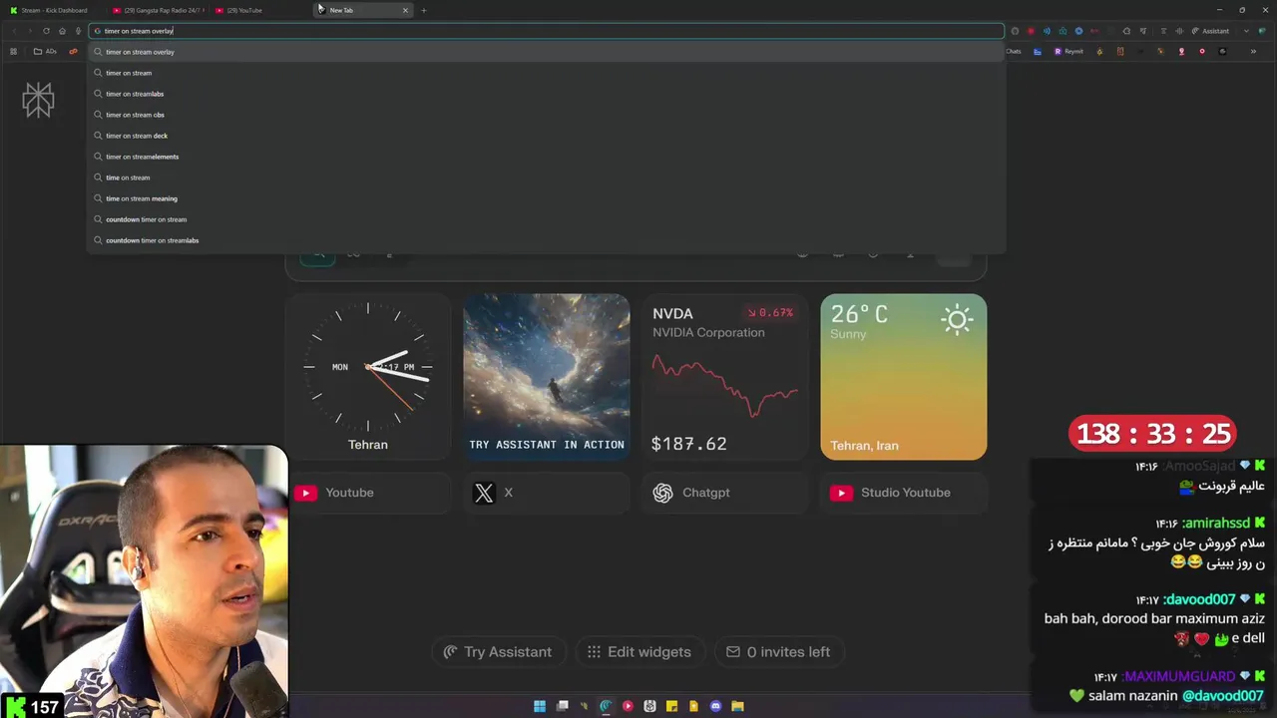Select suggestion "timer on stream obs"
The height and width of the screenshot is (718, 1277).
(x=546, y=115)
